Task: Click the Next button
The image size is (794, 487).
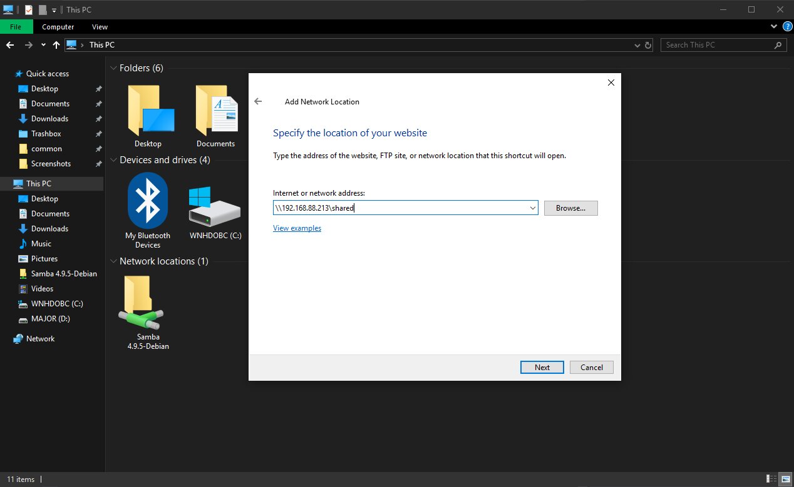Action: click(542, 367)
